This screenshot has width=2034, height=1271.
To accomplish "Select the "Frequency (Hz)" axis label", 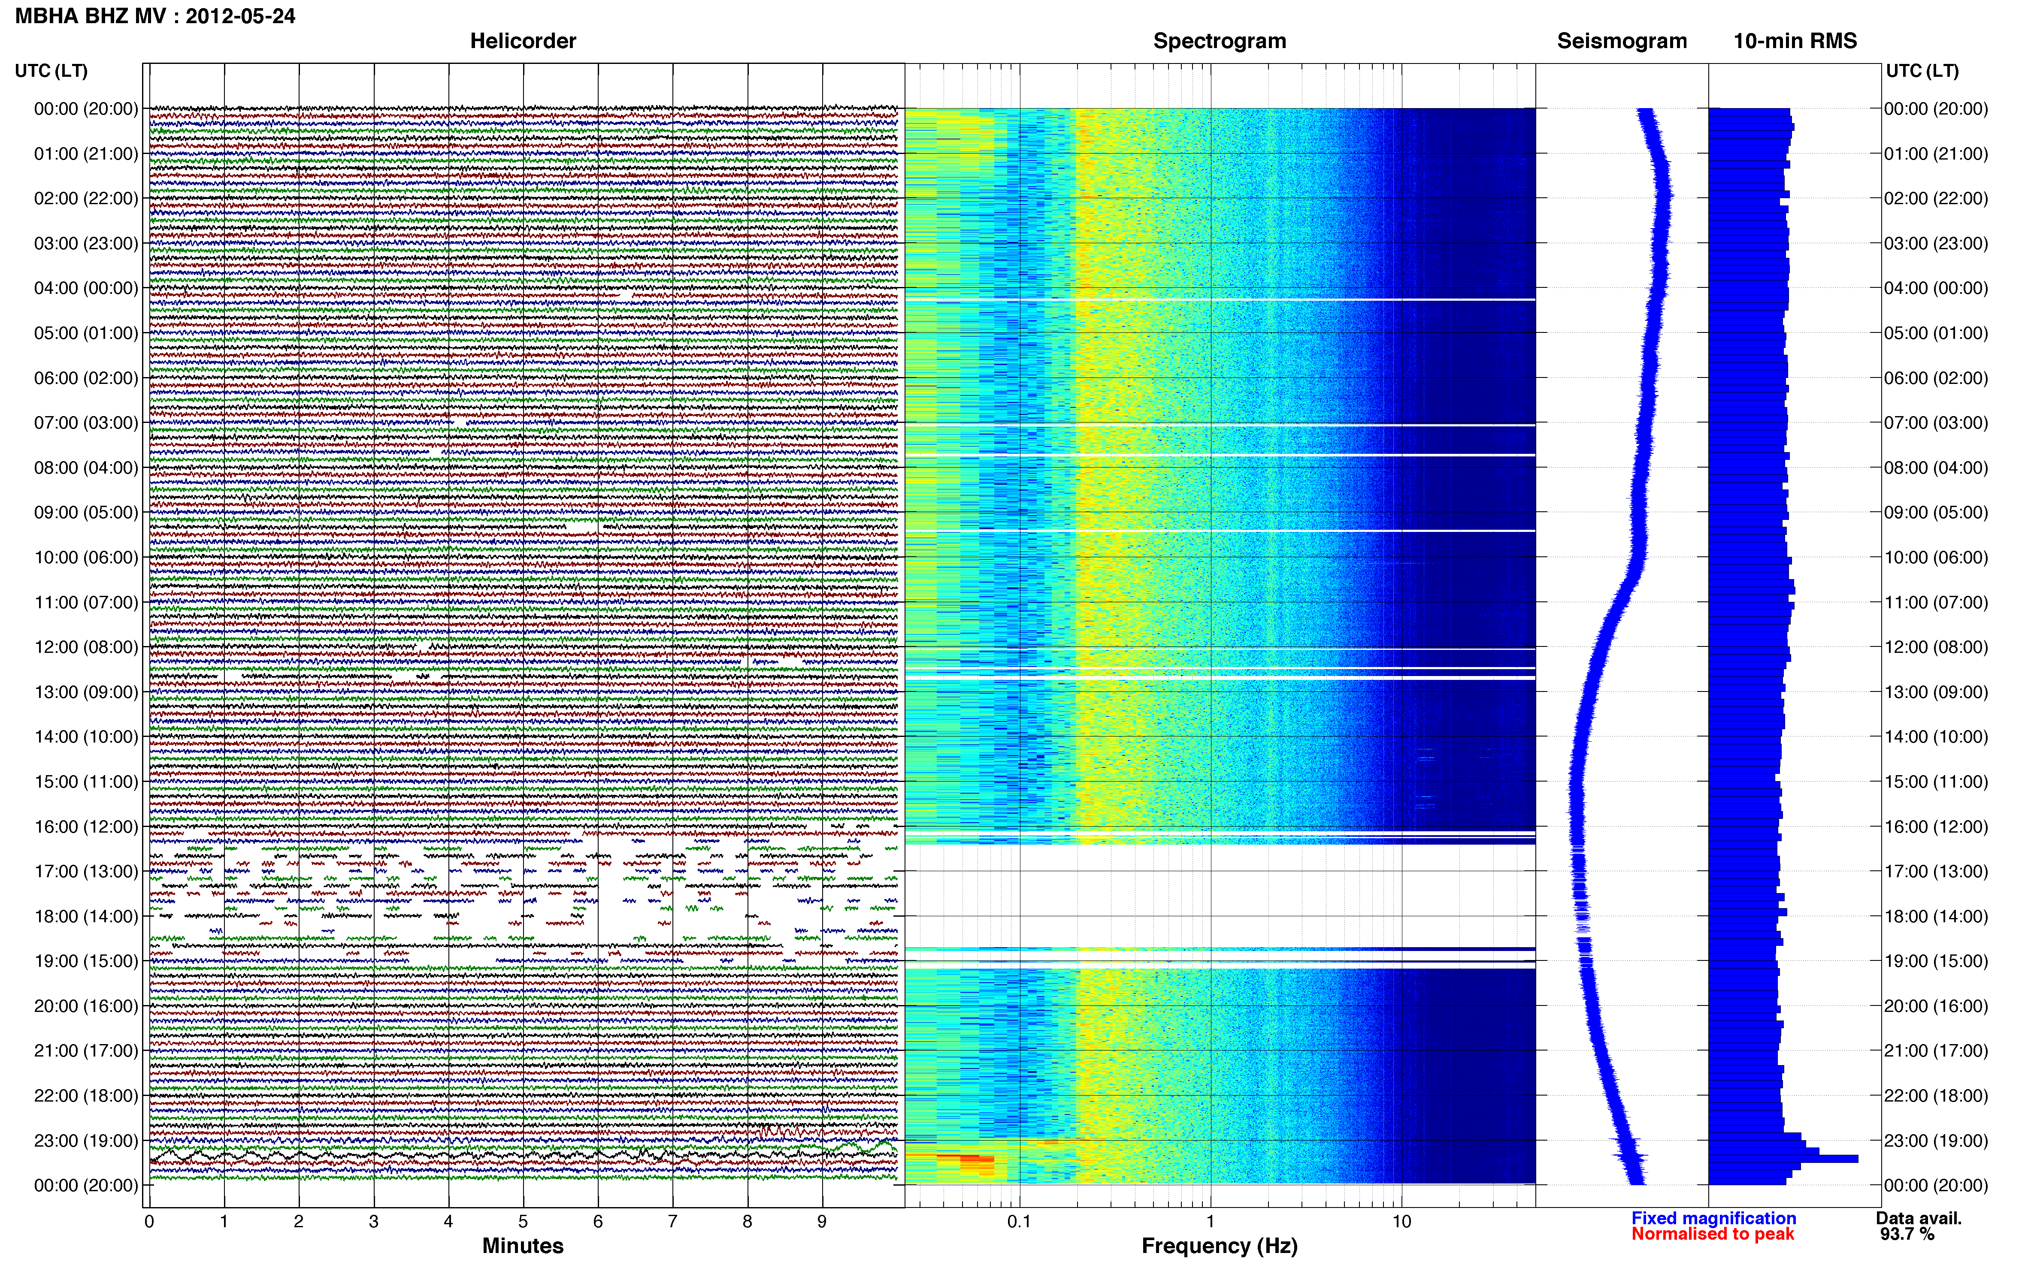I will click(x=1219, y=1246).
